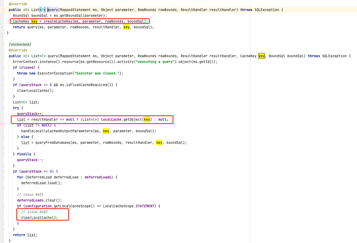
Task: Fold the 'if (list != null)' block
Action: coord(3,125)
